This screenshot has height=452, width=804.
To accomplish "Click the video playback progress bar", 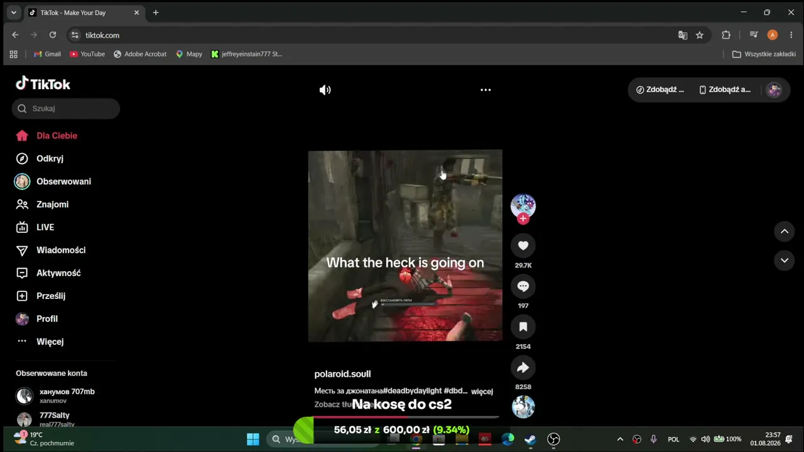I will tap(406, 417).
